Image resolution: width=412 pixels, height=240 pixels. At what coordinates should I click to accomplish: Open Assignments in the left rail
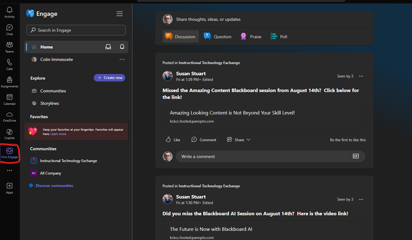9,82
